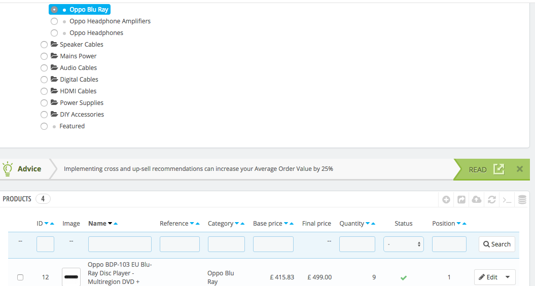This screenshot has height=286, width=535.
Task: Click the Name column header
Action: 97,224
